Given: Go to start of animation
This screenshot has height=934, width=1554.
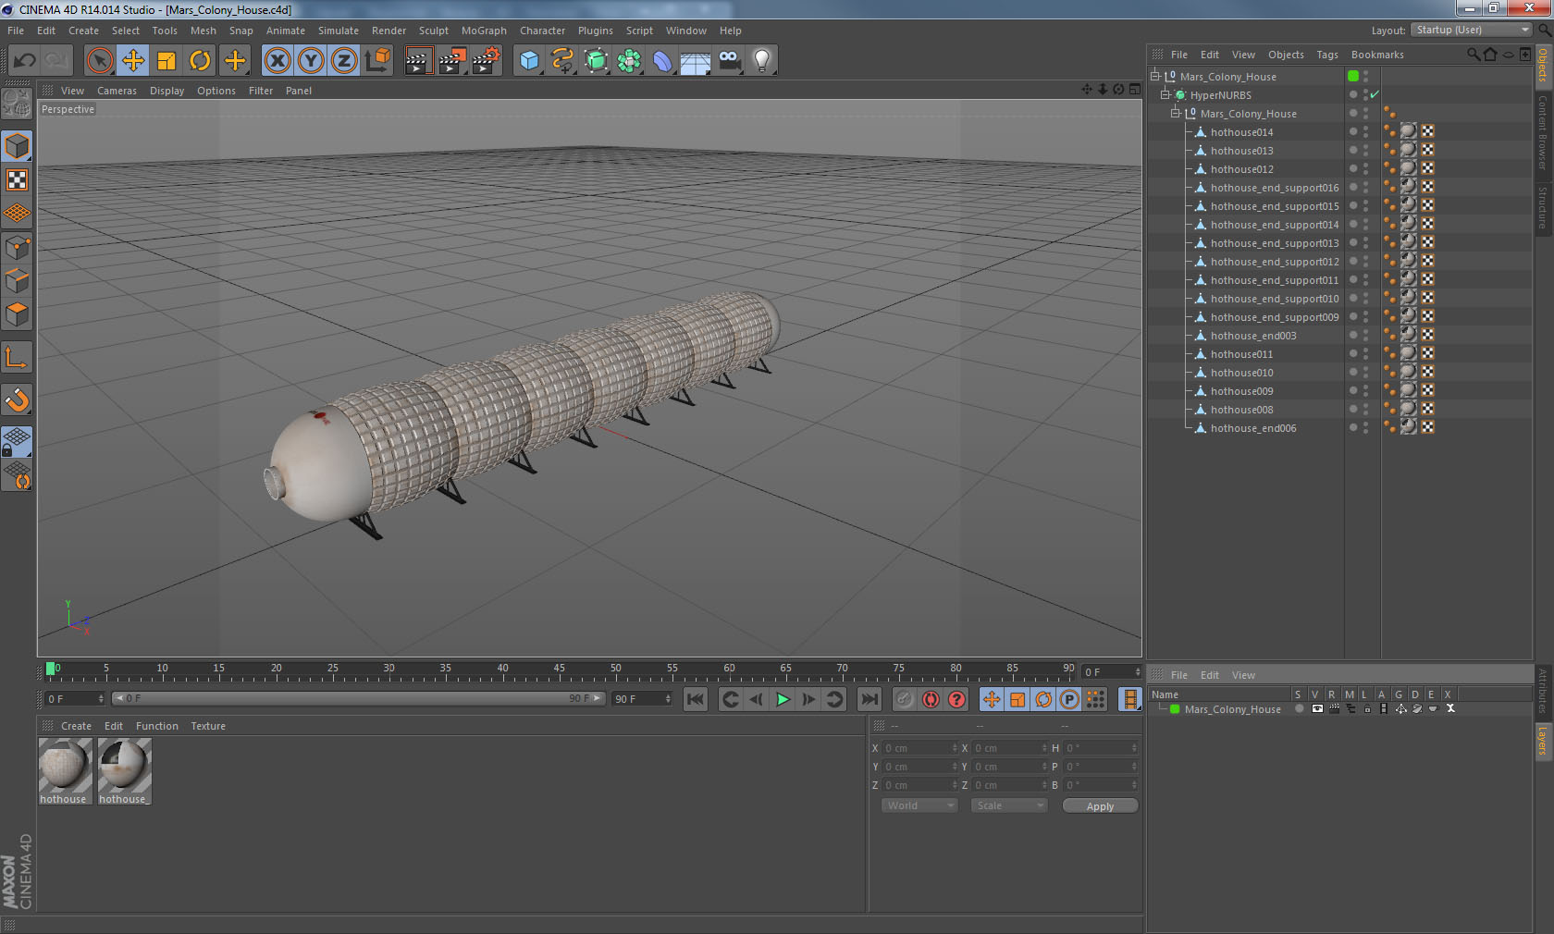Looking at the screenshot, I should pyautogui.click(x=696, y=699).
